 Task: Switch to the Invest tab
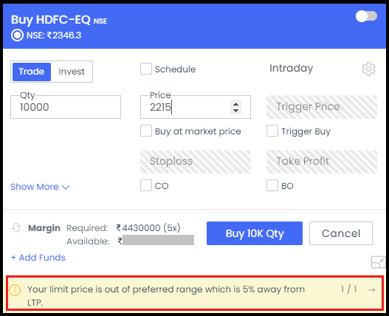click(72, 72)
